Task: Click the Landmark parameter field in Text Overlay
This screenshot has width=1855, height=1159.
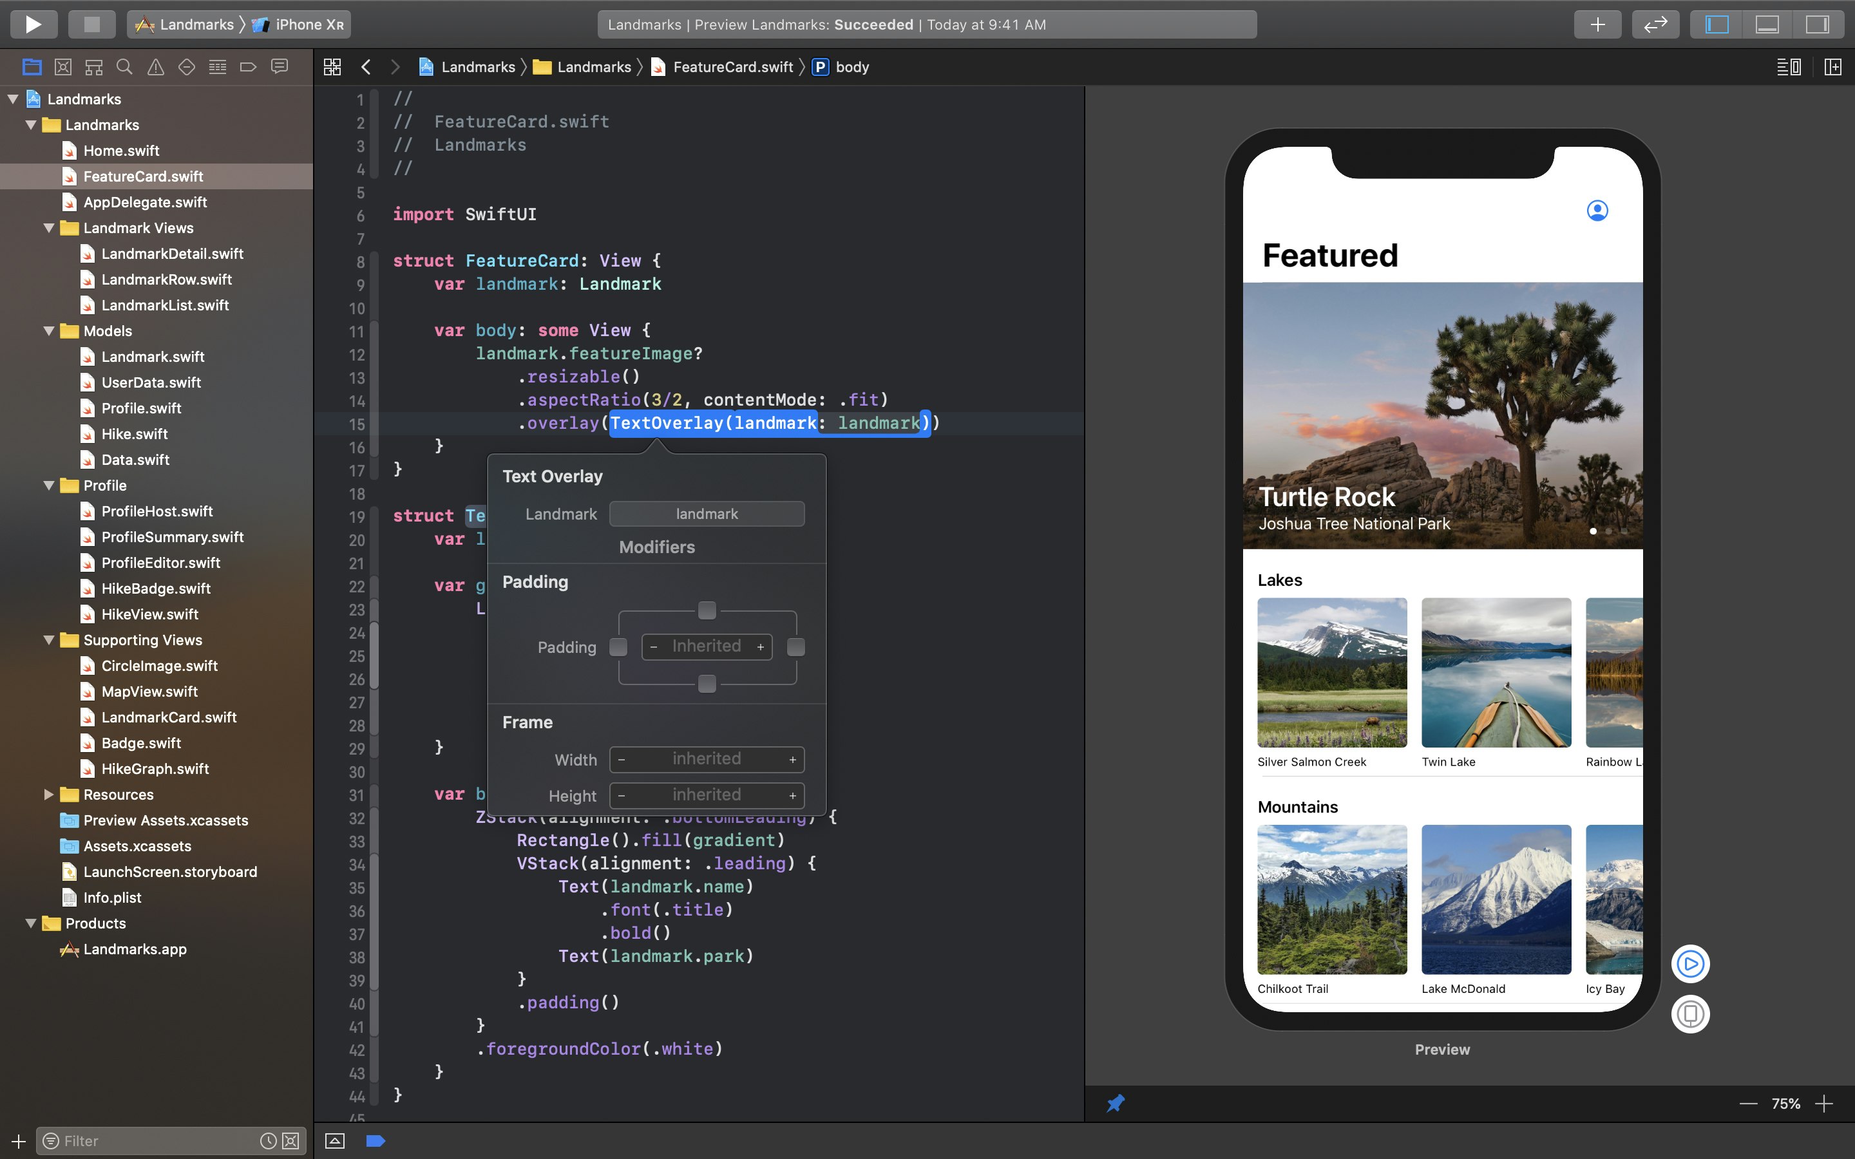Action: [x=707, y=513]
